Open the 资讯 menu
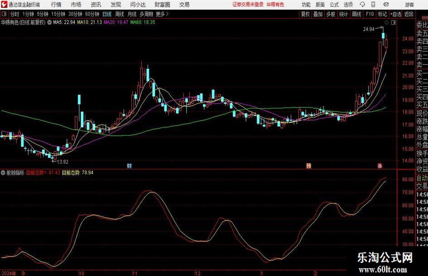 click(x=96, y=5)
